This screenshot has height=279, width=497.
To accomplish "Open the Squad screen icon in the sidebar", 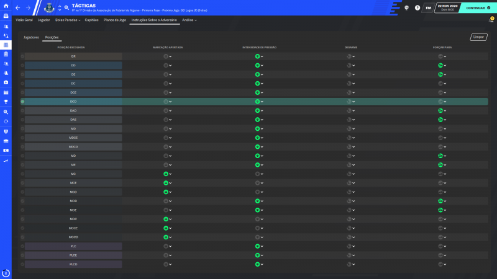I will pos(6,26).
